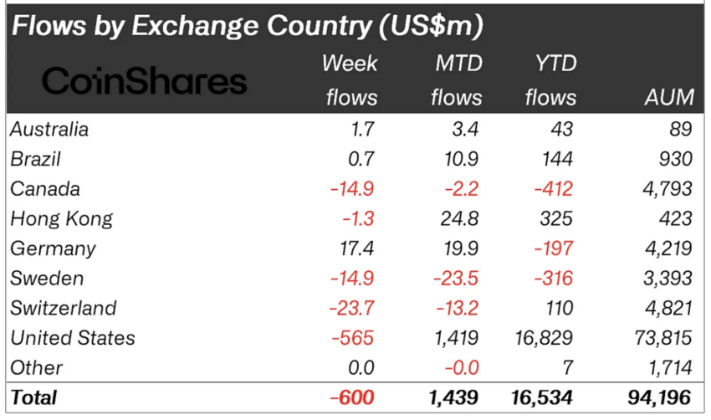The width and height of the screenshot is (711, 420).
Task: Click the bold Total row label
Action: tap(33, 397)
